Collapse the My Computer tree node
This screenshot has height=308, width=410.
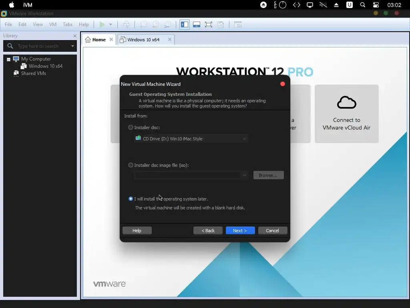(x=8, y=59)
